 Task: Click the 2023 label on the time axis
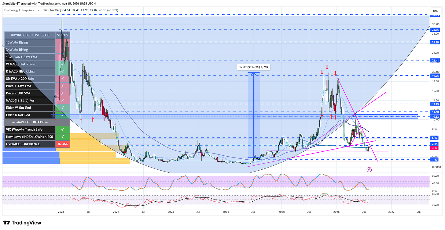coord(171,211)
